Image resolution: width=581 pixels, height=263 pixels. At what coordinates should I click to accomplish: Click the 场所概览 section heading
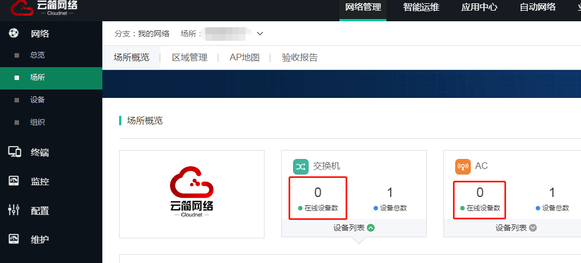(145, 120)
